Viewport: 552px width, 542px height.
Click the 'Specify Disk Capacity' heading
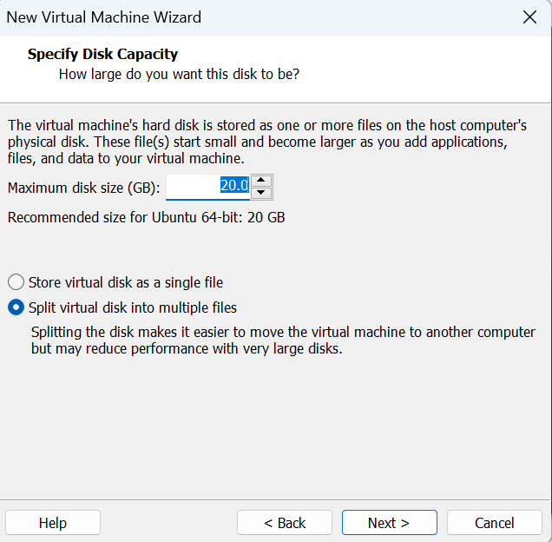(102, 54)
